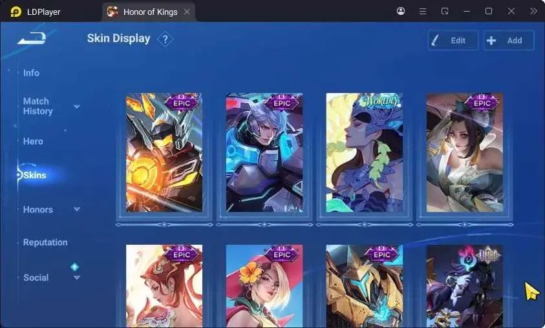Select the silver-haired blue armor Epic skin
Screen dimensions: 545x328
(x=264, y=152)
